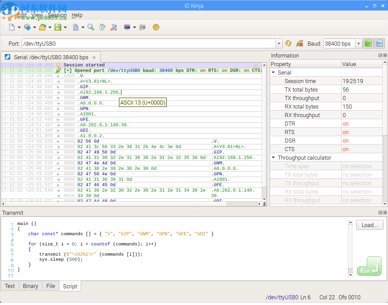Click inside the Port text field
The image size is (388, 305).
148,44
